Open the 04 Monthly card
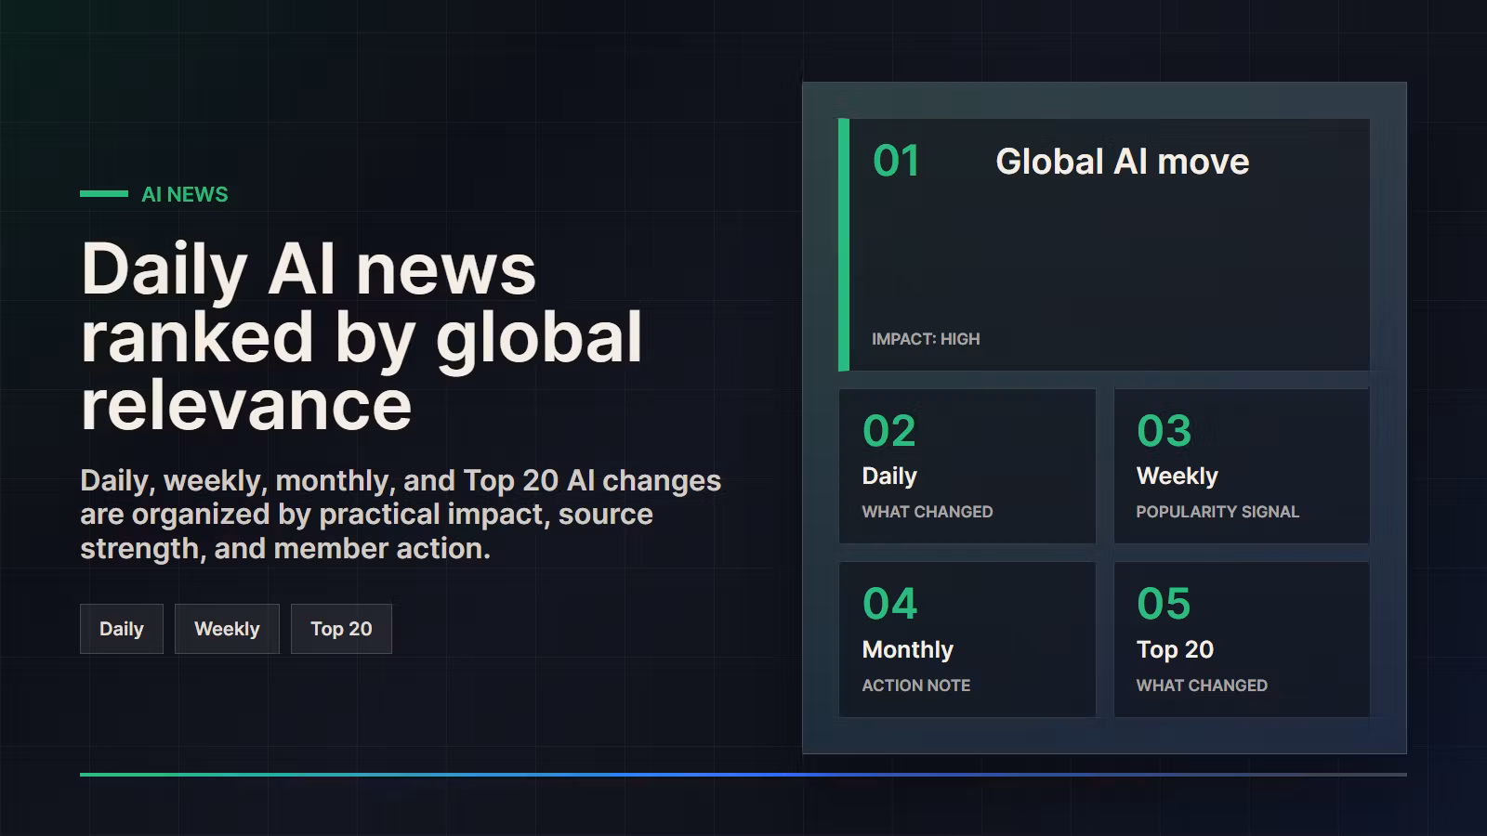 (967, 639)
